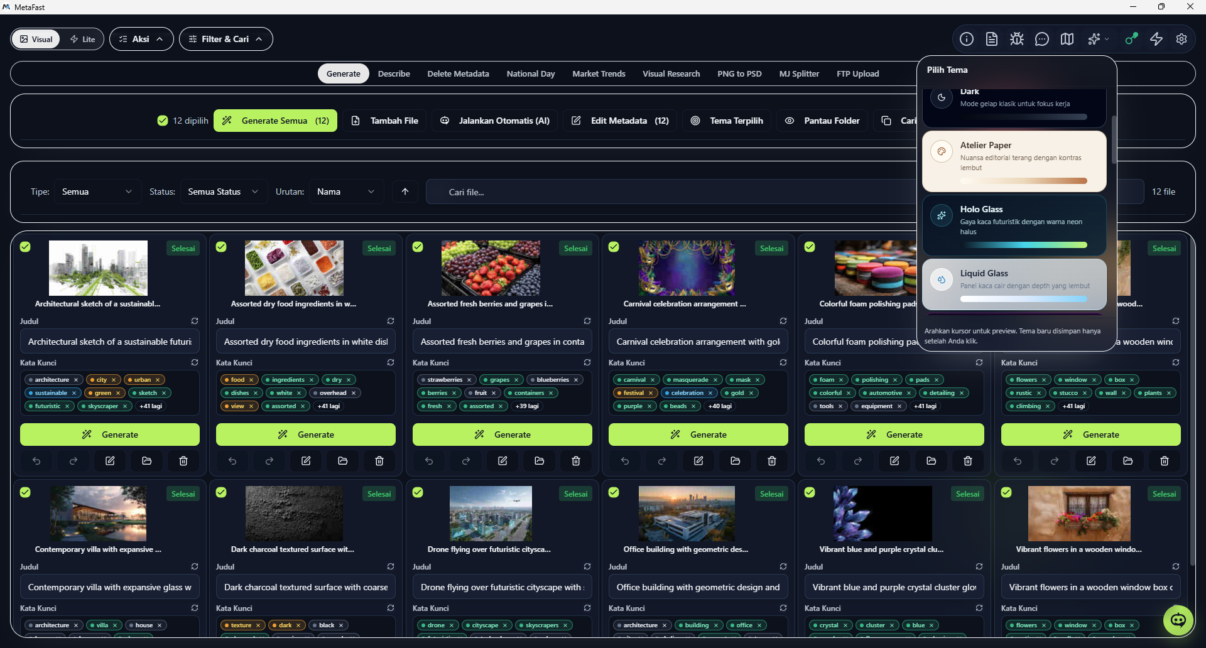Remove the 'carnival' keyword tag
The width and height of the screenshot is (1206, 648).
point(653,380)
